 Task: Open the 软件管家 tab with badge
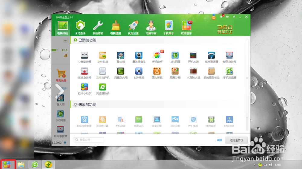[x=186, y=28]
